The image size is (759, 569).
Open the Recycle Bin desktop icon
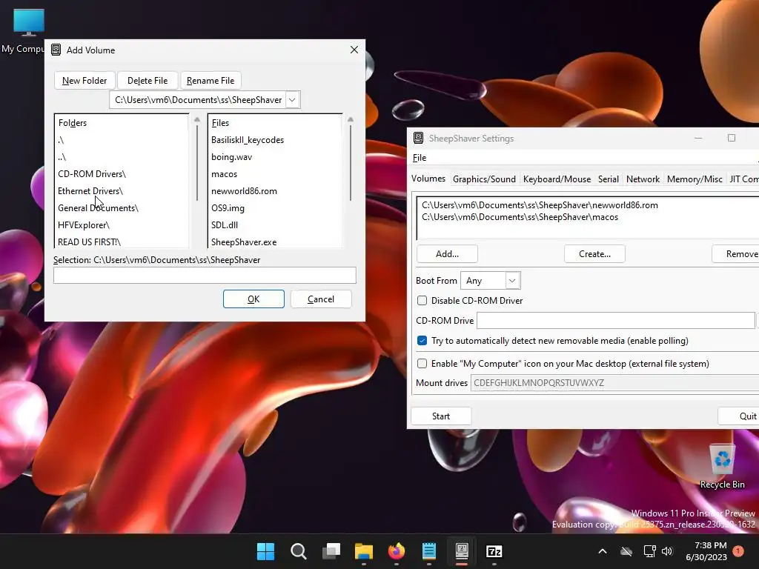point(722,467)
